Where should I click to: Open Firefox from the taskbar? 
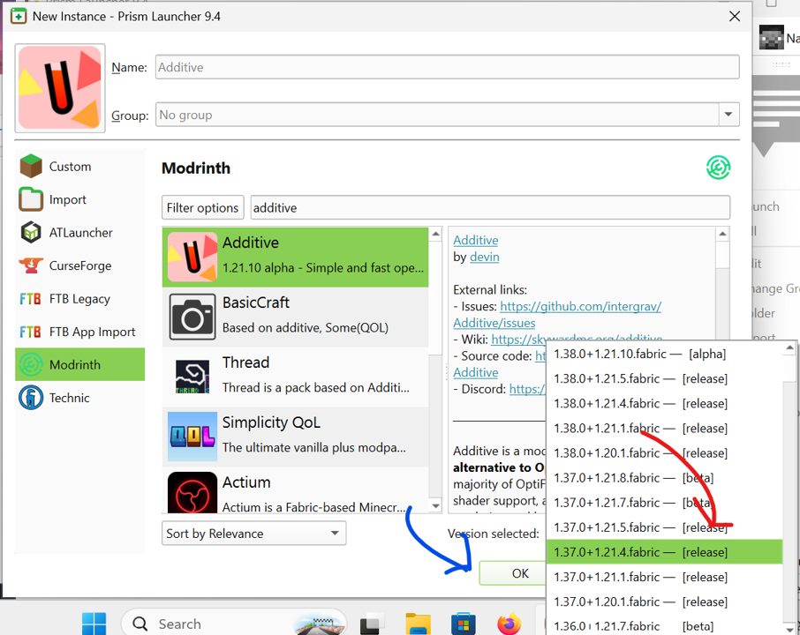[509, 624]
